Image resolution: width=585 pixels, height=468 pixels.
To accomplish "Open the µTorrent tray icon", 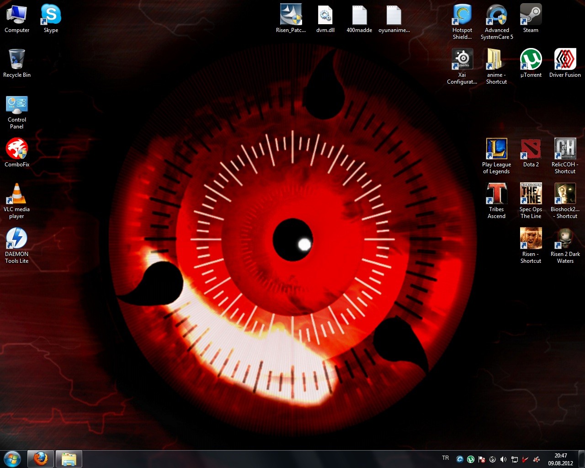I will (x=470, y=459).
